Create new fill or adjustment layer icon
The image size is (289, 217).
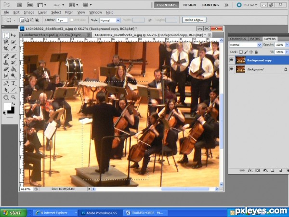click(265, 171)
